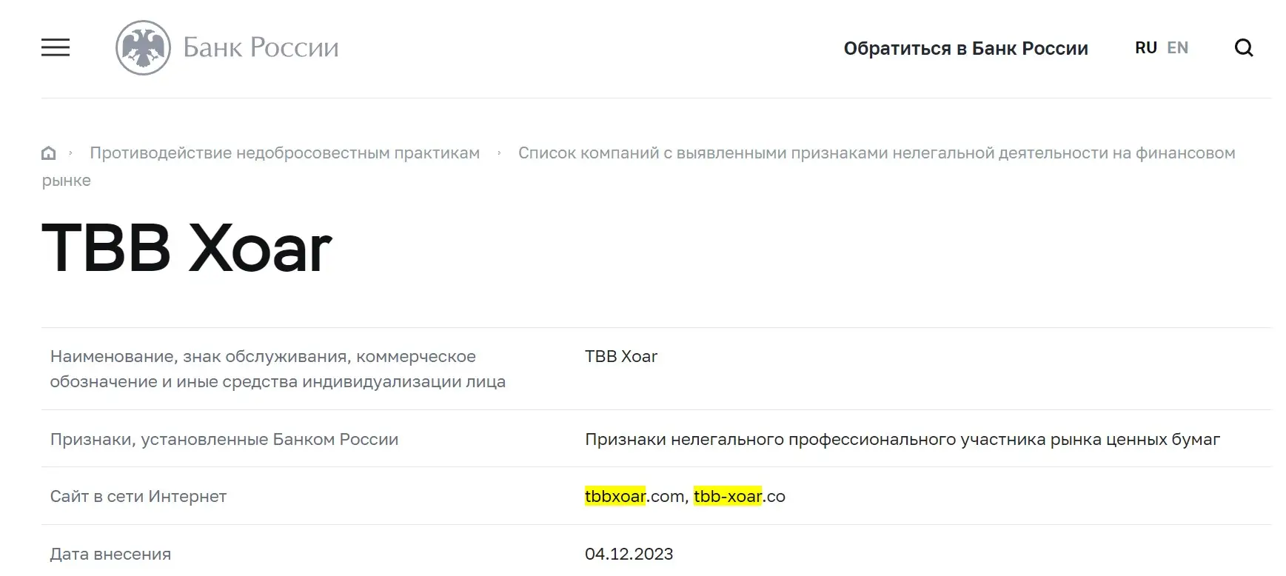The height and width of the screenshot is (576, 1286).
Task: Return to homepage using the breadcrumb house icon
Action: [x=49, y=153]
